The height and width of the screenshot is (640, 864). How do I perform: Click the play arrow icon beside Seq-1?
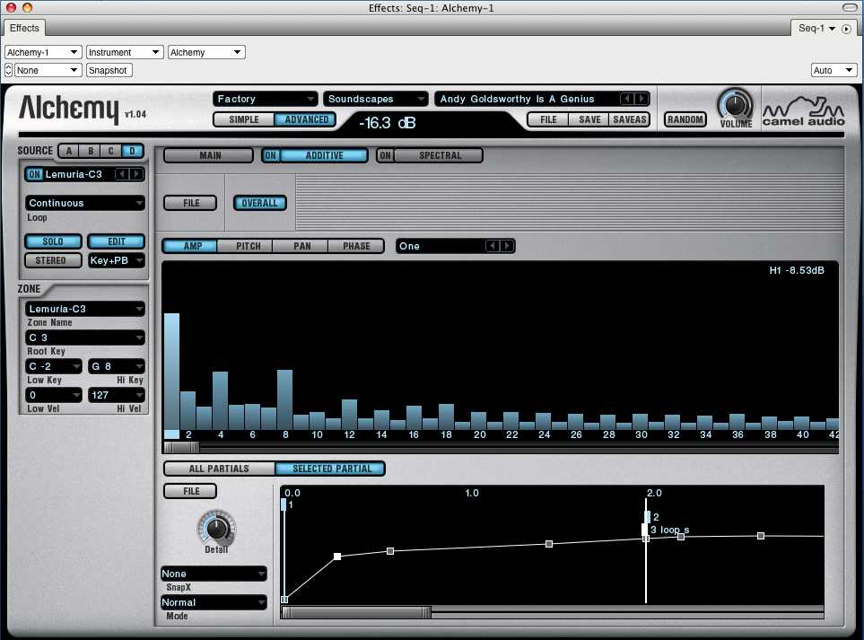[x=846, y=29]
